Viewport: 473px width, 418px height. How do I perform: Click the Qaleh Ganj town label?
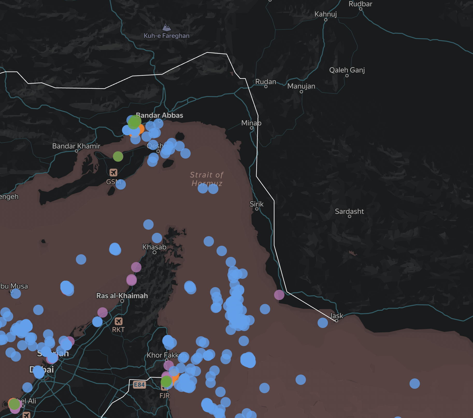tap(347, 70)
